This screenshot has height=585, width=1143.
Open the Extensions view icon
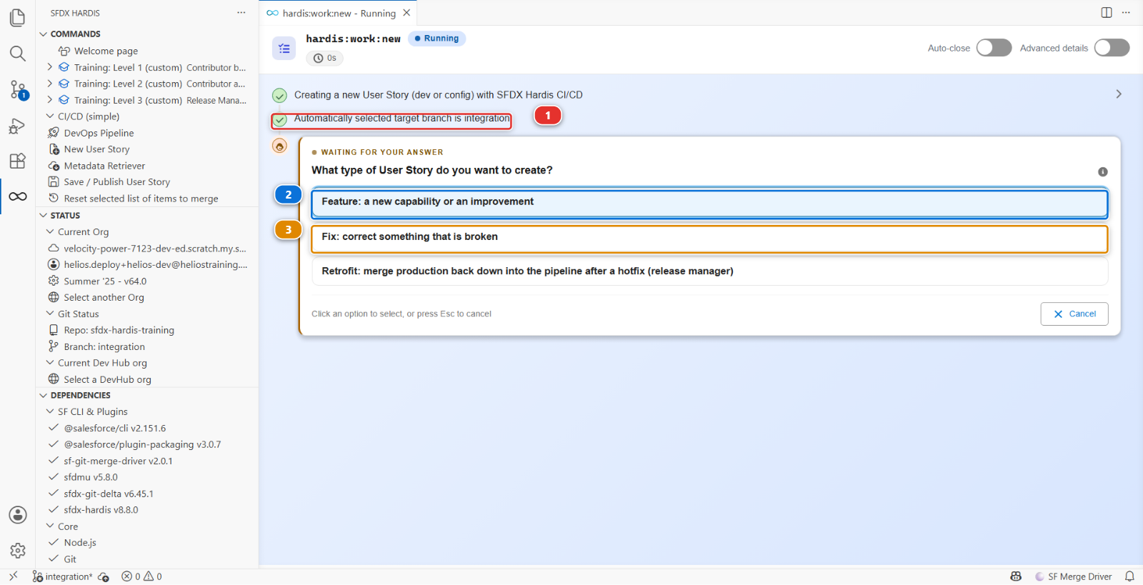[18, 161]
